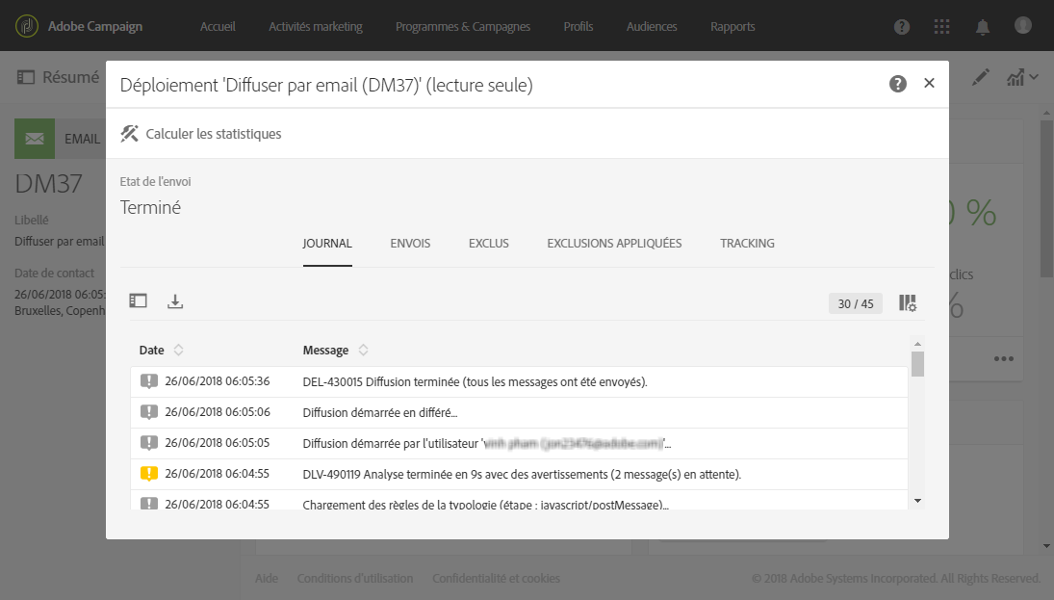Image resolution: width=1054 pixels, height=600 pixels.
Task: Click the edit pencil icon behind dialog
Action: (980, 77)
